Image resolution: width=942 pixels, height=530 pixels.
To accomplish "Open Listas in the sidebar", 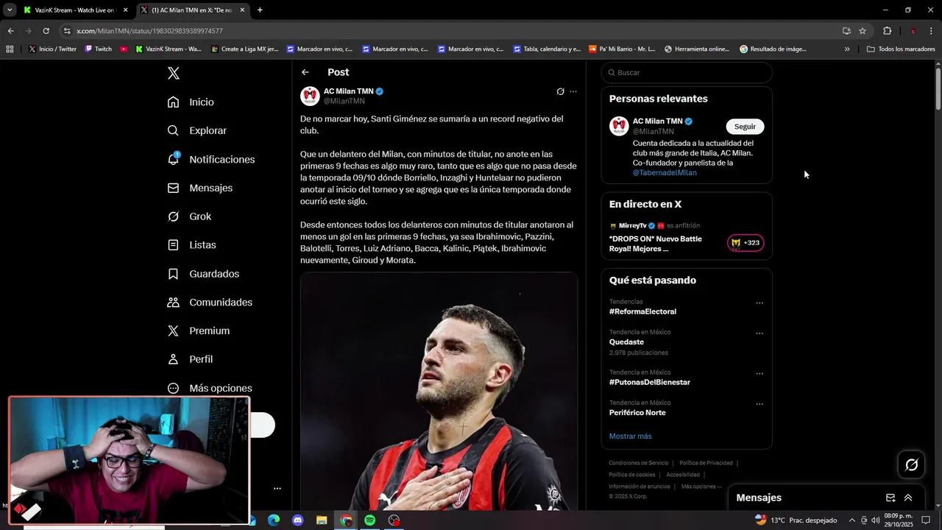I will 191,245.
